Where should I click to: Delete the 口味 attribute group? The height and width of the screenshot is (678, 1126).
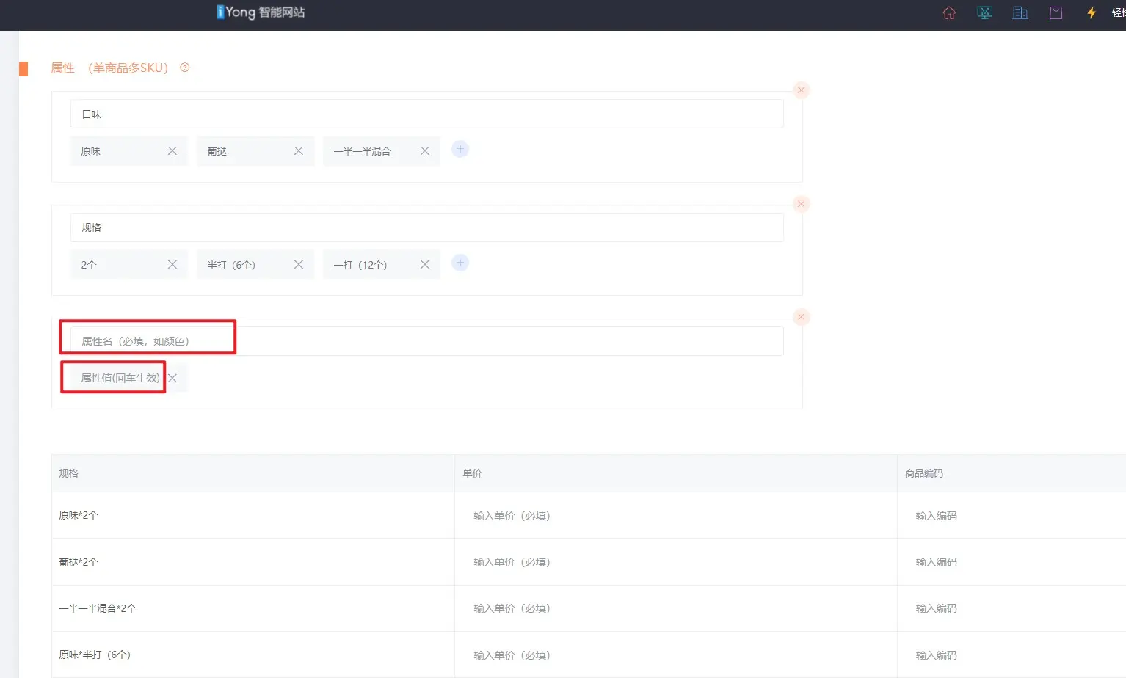pos(802,90)
